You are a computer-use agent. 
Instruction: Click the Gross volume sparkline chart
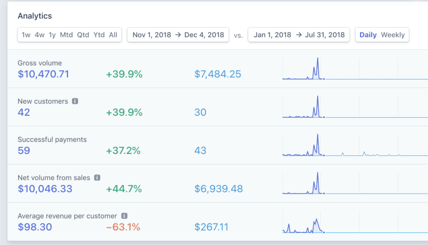(355, 68)
